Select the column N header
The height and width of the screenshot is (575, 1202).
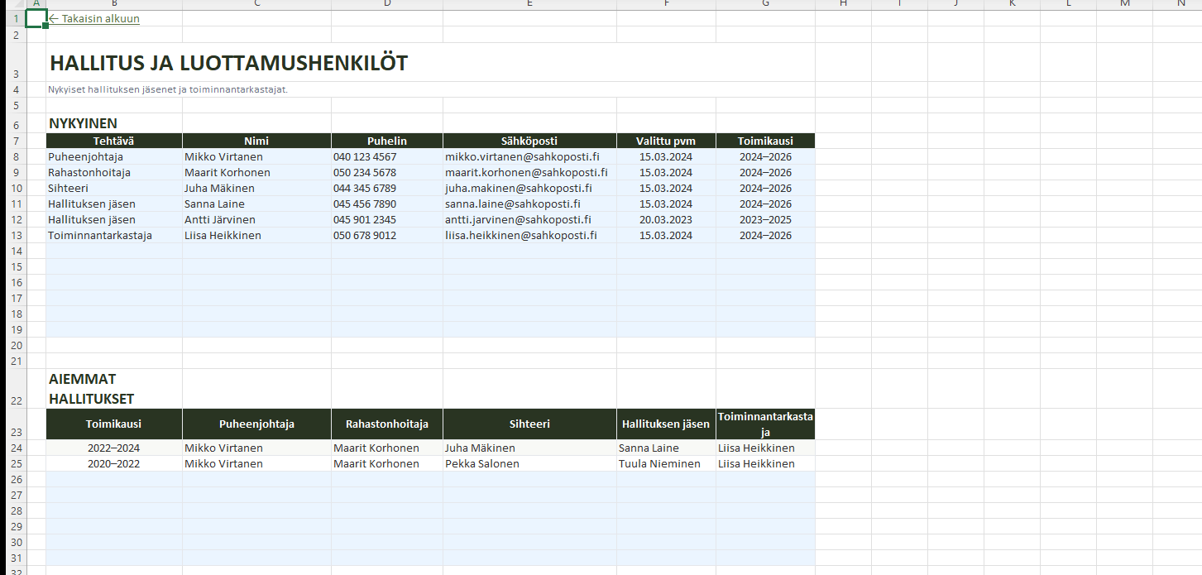(1180, 4)
